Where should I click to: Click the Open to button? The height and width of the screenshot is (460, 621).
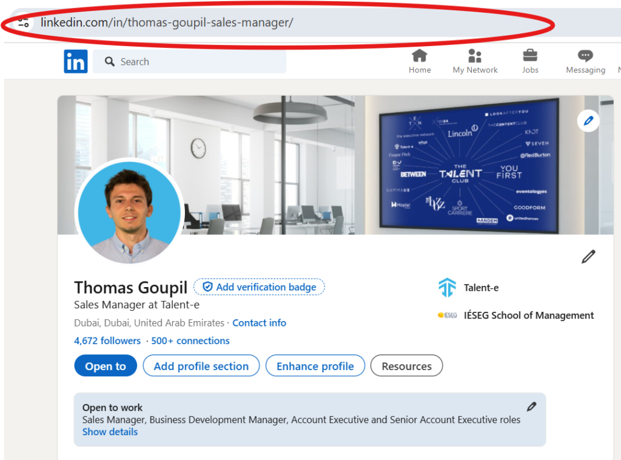106,366
